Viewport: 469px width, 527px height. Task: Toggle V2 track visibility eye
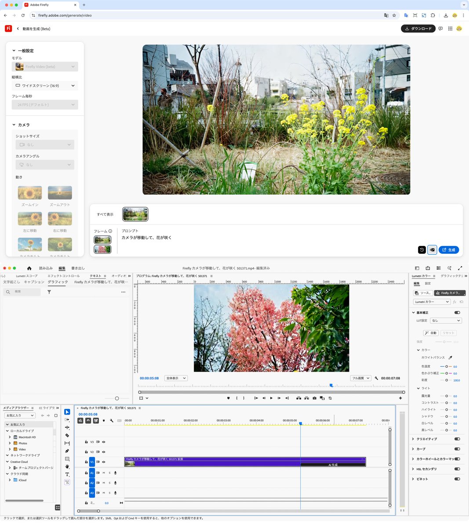click(x=104, y=452)
